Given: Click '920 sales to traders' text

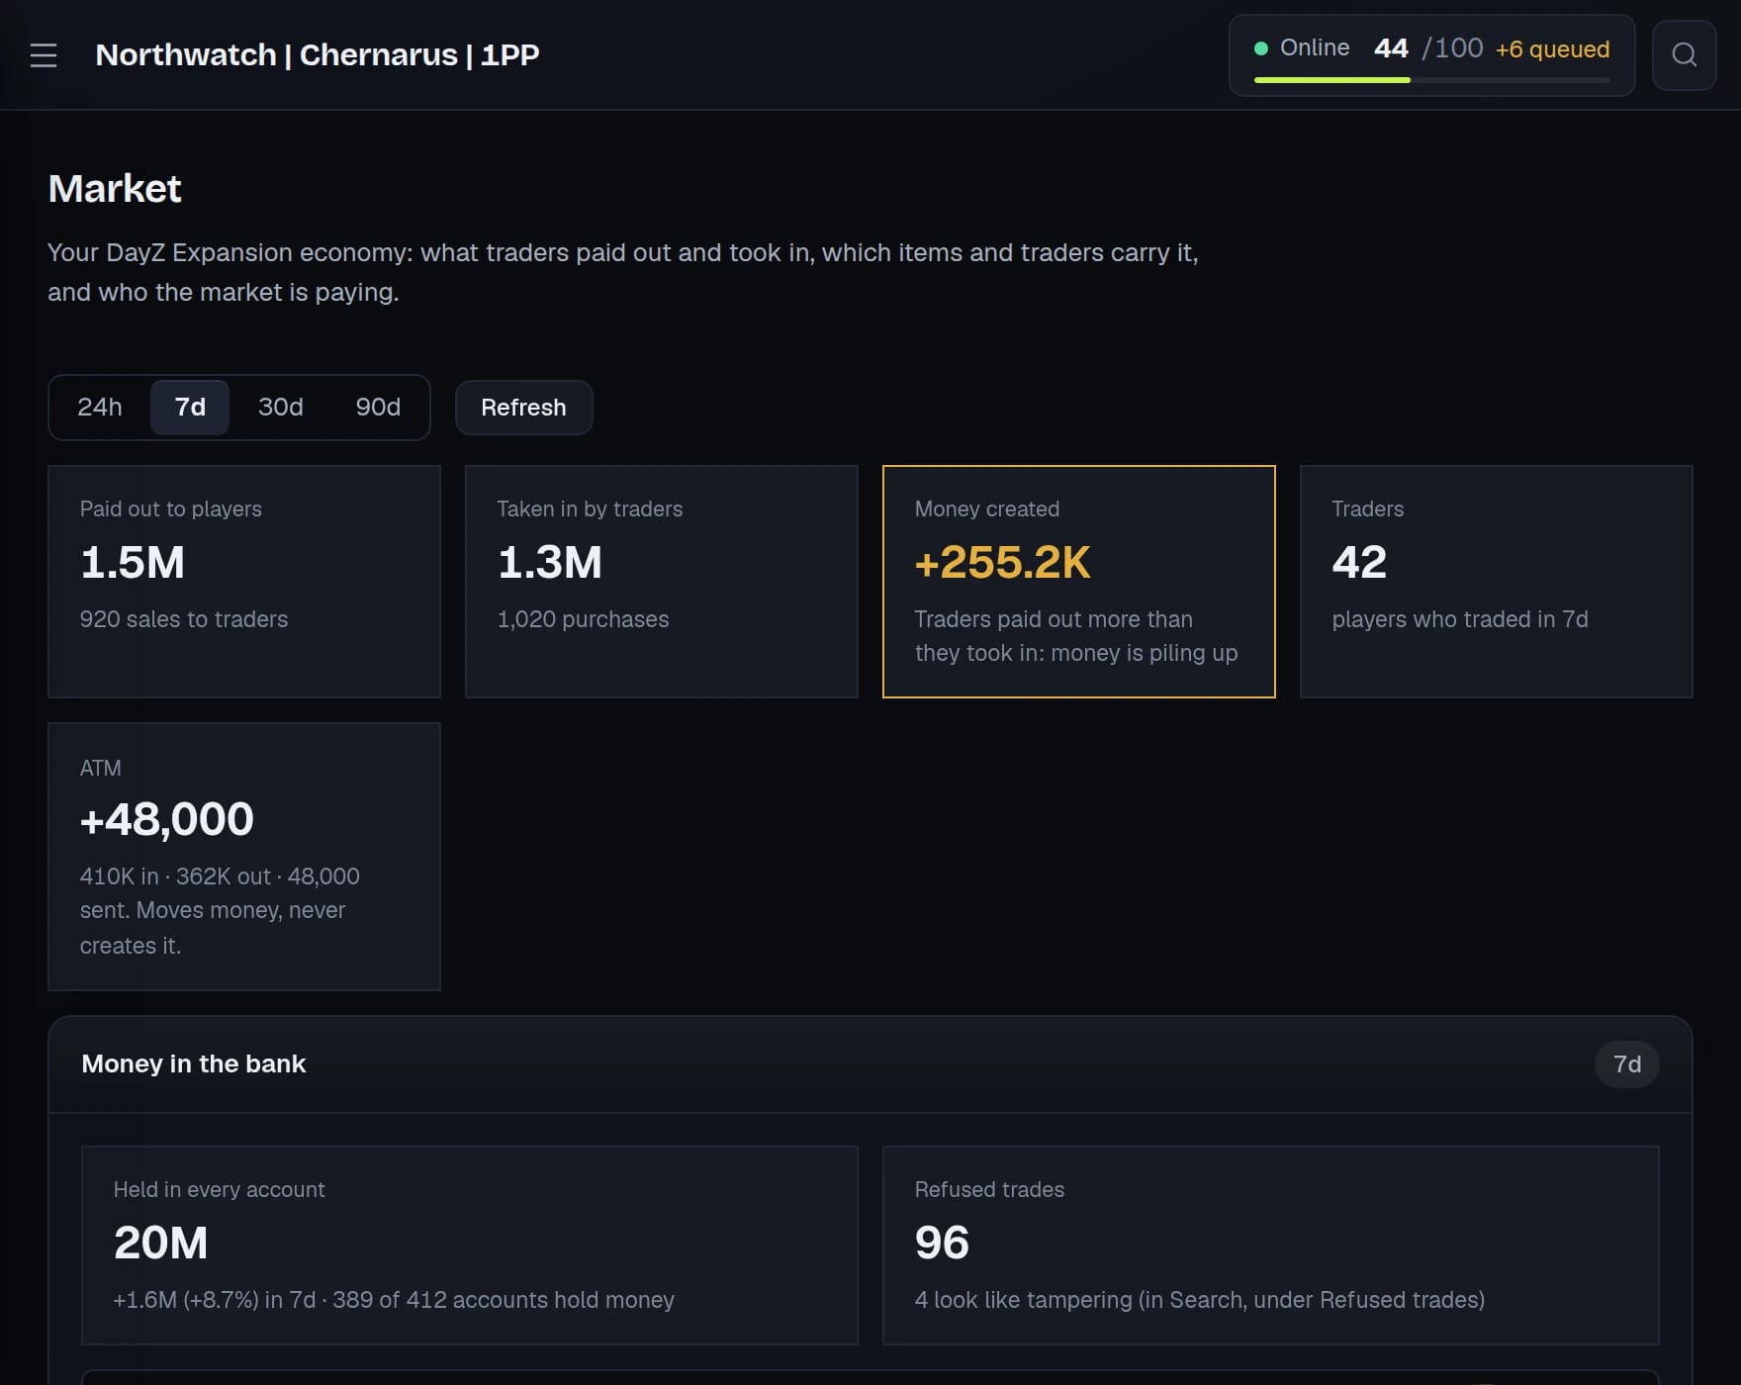Looking at the screenshot, I should tap(184, 619).
